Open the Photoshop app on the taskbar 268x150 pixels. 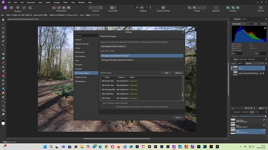click(x=155, y=147)
